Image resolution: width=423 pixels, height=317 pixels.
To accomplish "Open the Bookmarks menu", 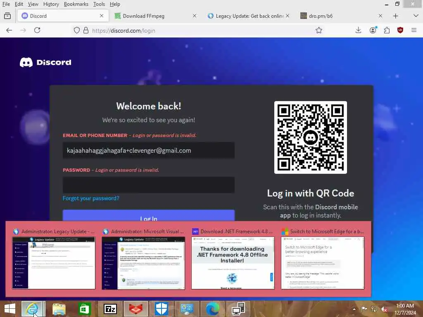I will 76,4.
